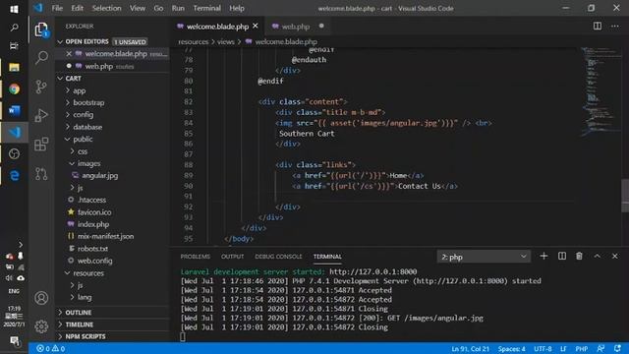This screenshot has height=354, width=629.
Task: Switch to the Problems panel tab
Action: pyautogui.click(x=195, y=257)
